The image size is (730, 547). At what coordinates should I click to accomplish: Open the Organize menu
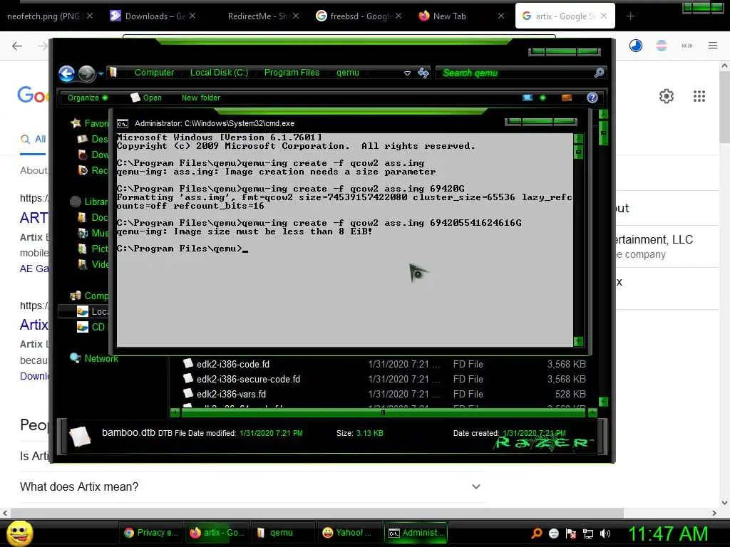tap(88, 98)
